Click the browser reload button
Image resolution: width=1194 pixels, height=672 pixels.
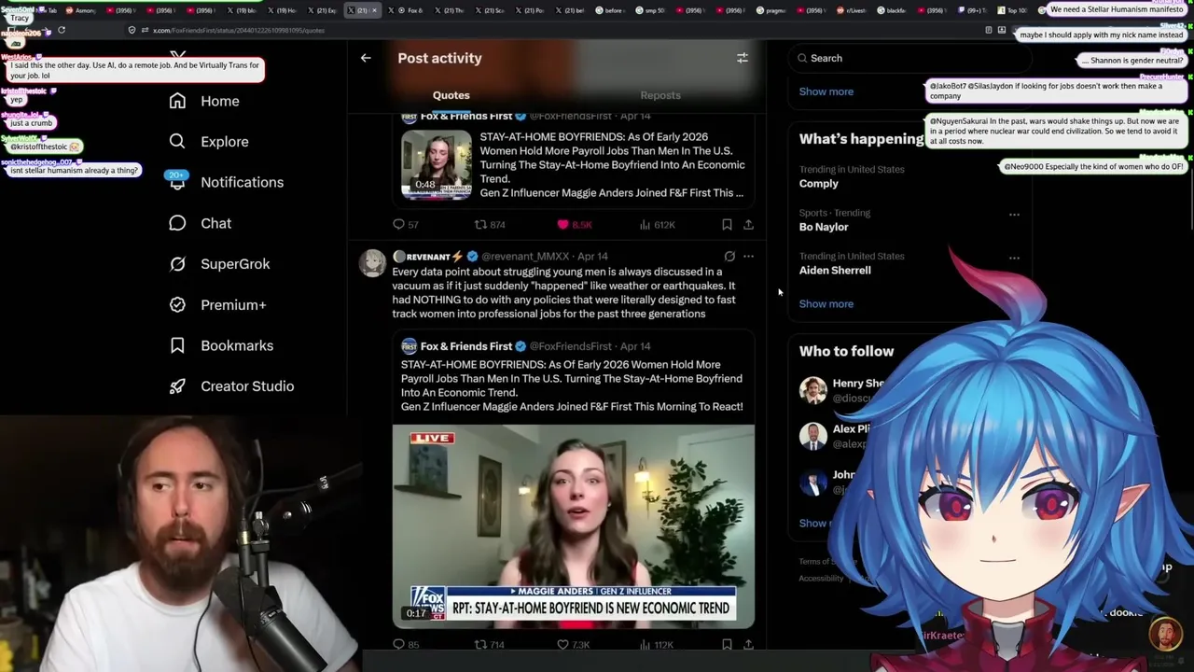point(62,30)
